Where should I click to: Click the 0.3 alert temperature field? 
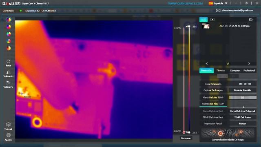[243, 98]
